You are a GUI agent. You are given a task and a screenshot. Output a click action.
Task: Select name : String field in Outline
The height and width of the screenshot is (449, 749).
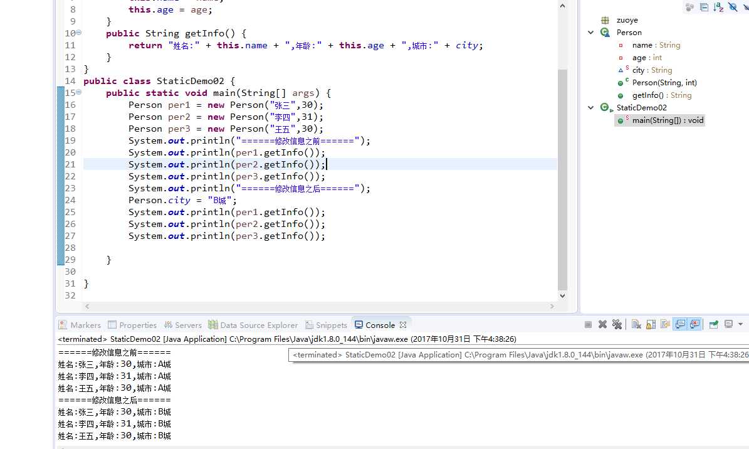pyautogui.click(x=656, y=45)
